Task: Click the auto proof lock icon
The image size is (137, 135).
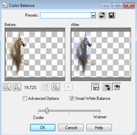Action: click(x=107, y=87)
